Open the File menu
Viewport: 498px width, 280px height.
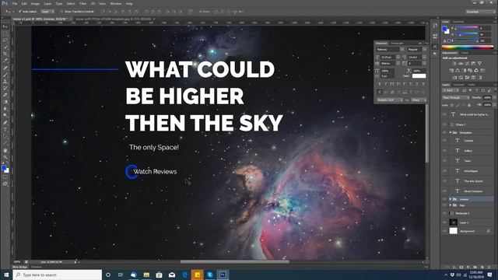(15, 3)
